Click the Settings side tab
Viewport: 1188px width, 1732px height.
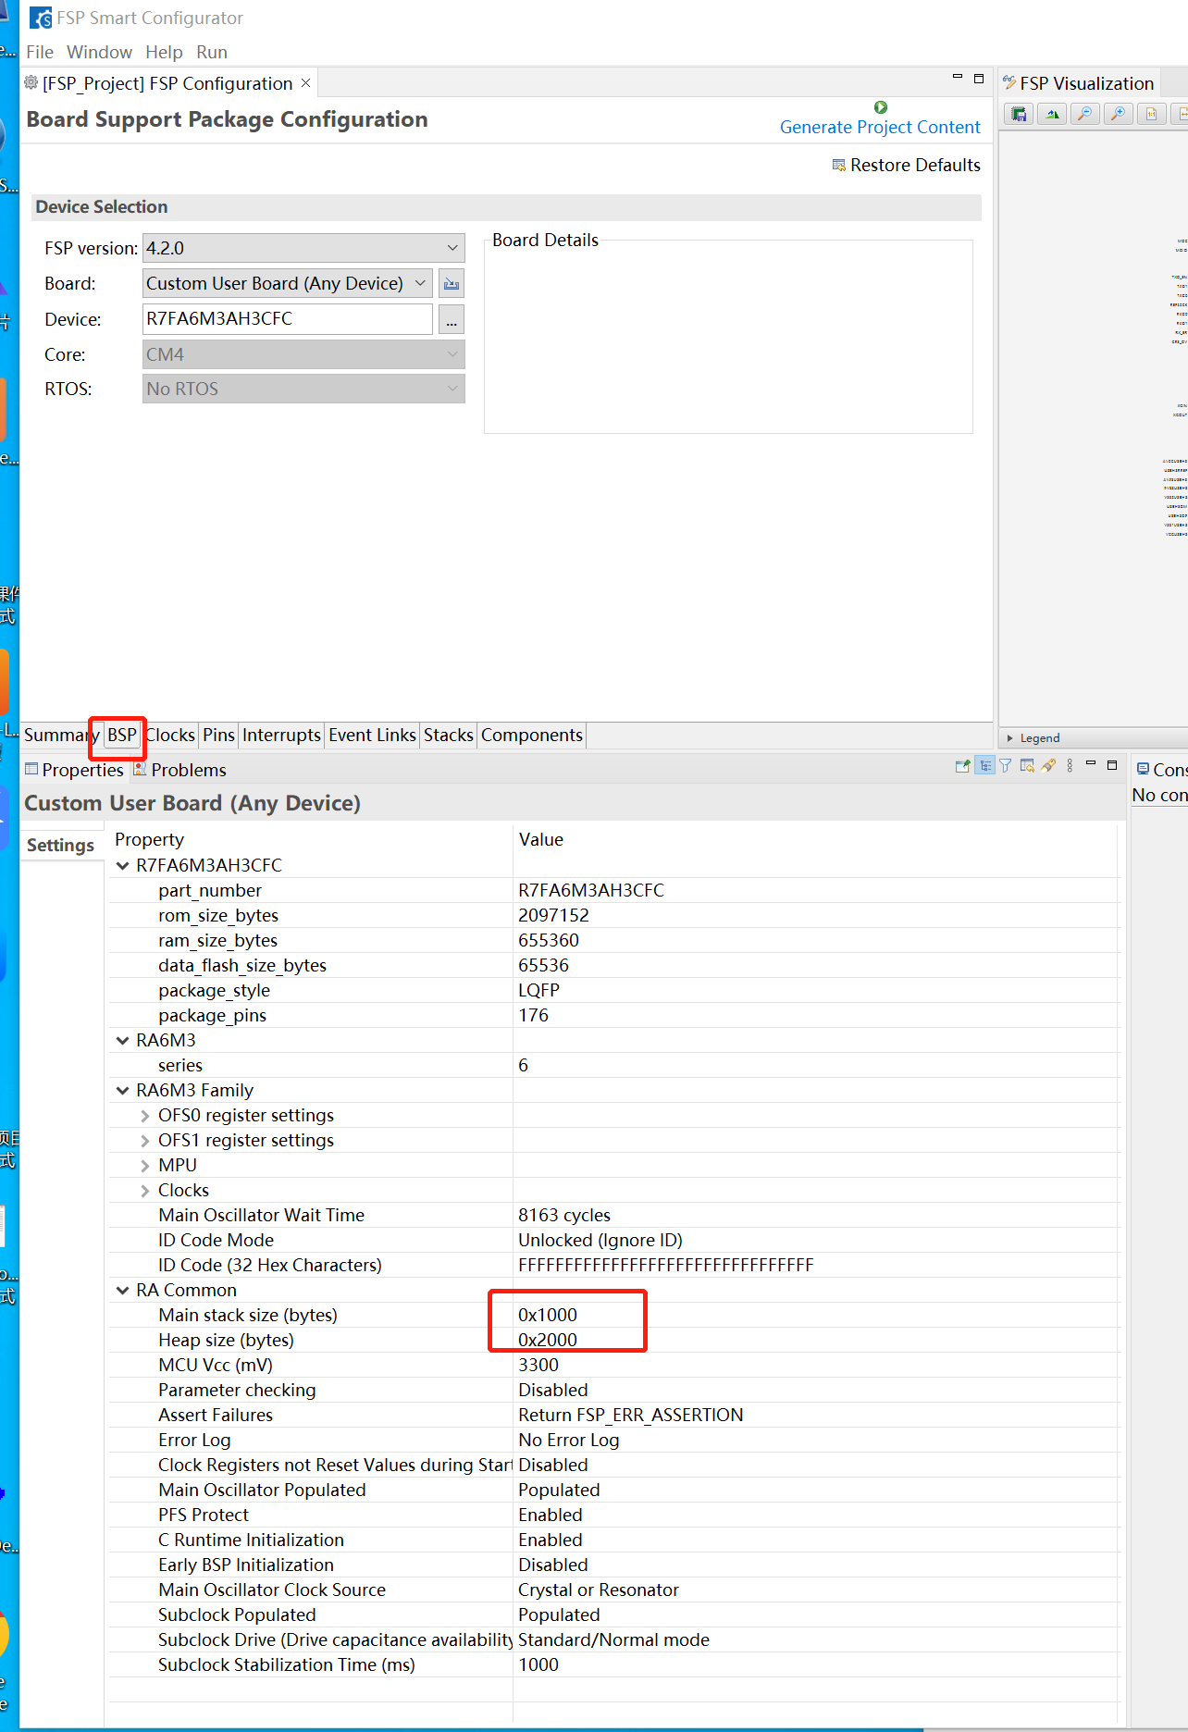(x=61, y=846)
